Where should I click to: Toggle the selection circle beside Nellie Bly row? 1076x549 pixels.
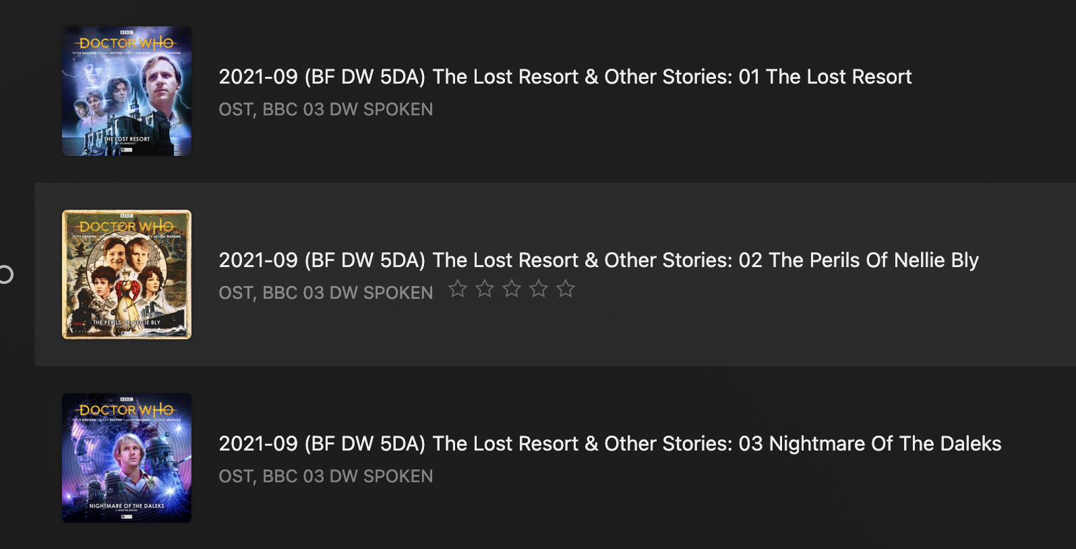[5, 274]
